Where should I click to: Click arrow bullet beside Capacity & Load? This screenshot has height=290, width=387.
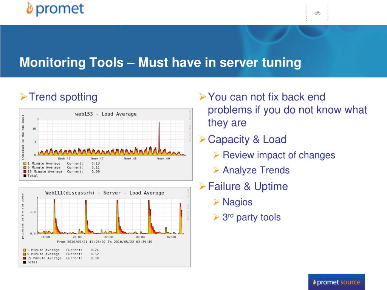pos(203,139)
